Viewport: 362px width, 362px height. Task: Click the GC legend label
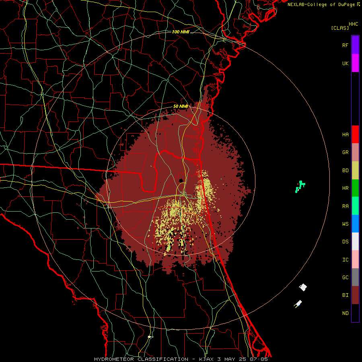point(346,278)
